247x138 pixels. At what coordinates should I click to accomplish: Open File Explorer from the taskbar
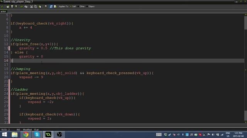click(x=15, y=135)
